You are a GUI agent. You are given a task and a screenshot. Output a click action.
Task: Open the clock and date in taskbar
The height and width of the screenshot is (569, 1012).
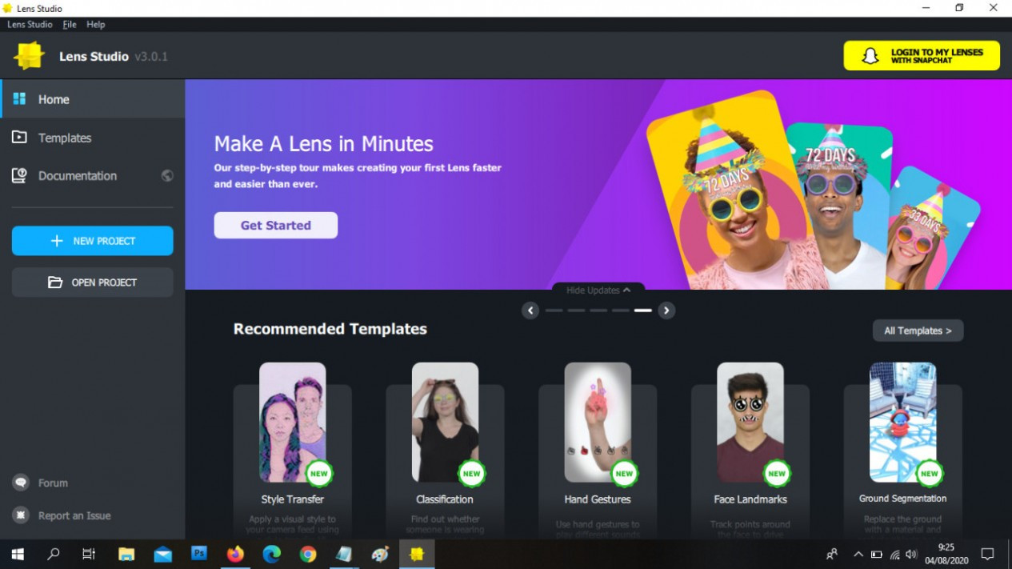click(946, 554)
